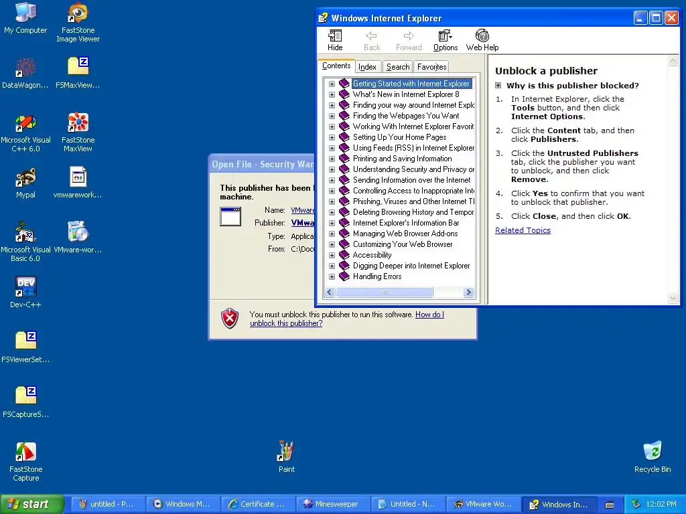This screenshot has width=686, height=514.
Task: Select My Computer desktop icon
Action: [25, 18]
